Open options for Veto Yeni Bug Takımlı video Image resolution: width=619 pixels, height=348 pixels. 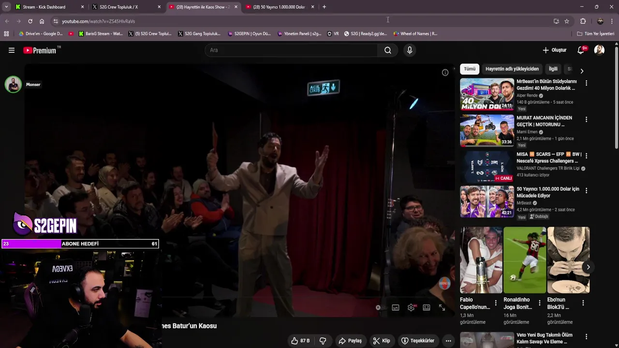586,336
